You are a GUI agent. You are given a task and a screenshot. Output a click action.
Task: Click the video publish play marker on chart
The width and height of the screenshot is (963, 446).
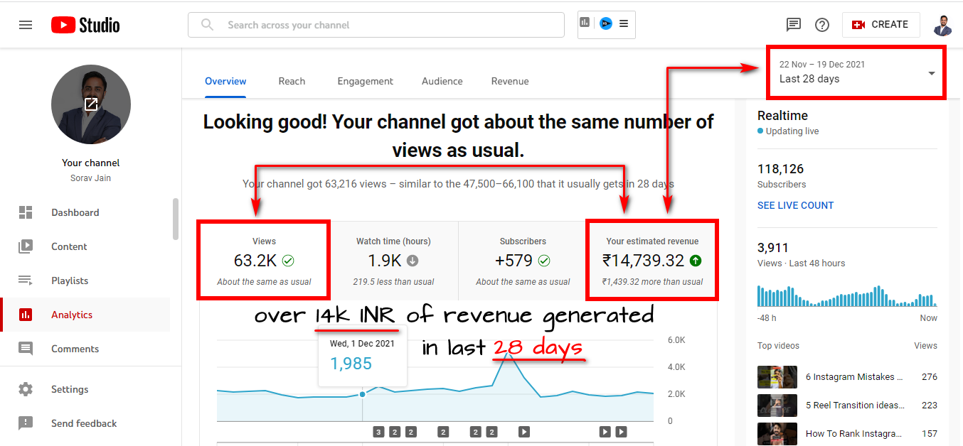(x=524, y=431)
